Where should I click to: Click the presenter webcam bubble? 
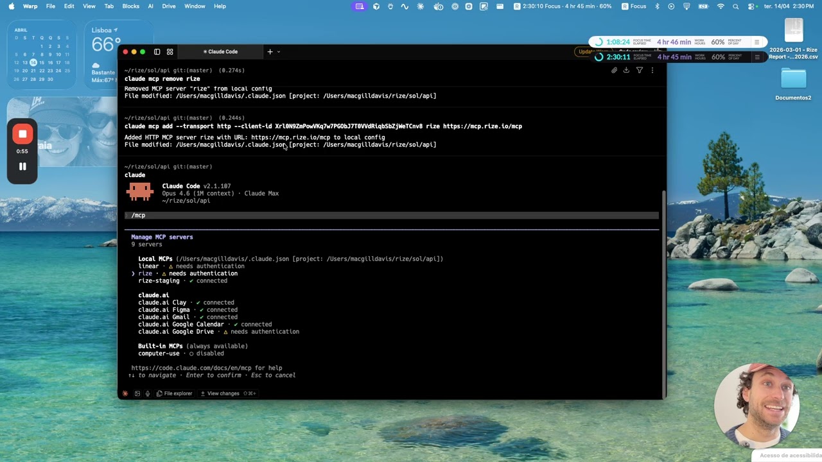pyautogui.click(x=756, y=406)
